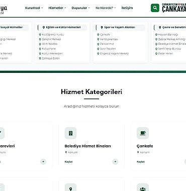Expand the Duyurular dropdown menu
186x191 pixels.
[81, 8]
